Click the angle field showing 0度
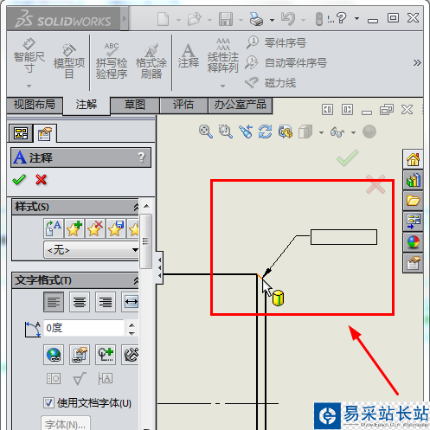 (x=84, y=328)
